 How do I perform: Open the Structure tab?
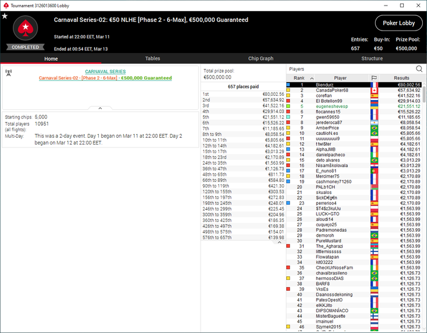pyautogui.click(x=372, y=59)
